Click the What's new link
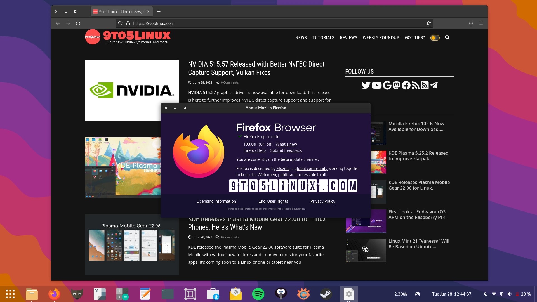The height and width of the screenshot is (302, 537). point(286,144)
